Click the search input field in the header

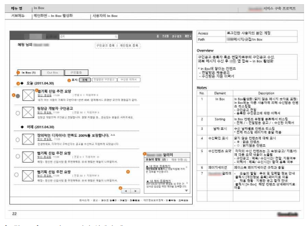tap(88, 36)
